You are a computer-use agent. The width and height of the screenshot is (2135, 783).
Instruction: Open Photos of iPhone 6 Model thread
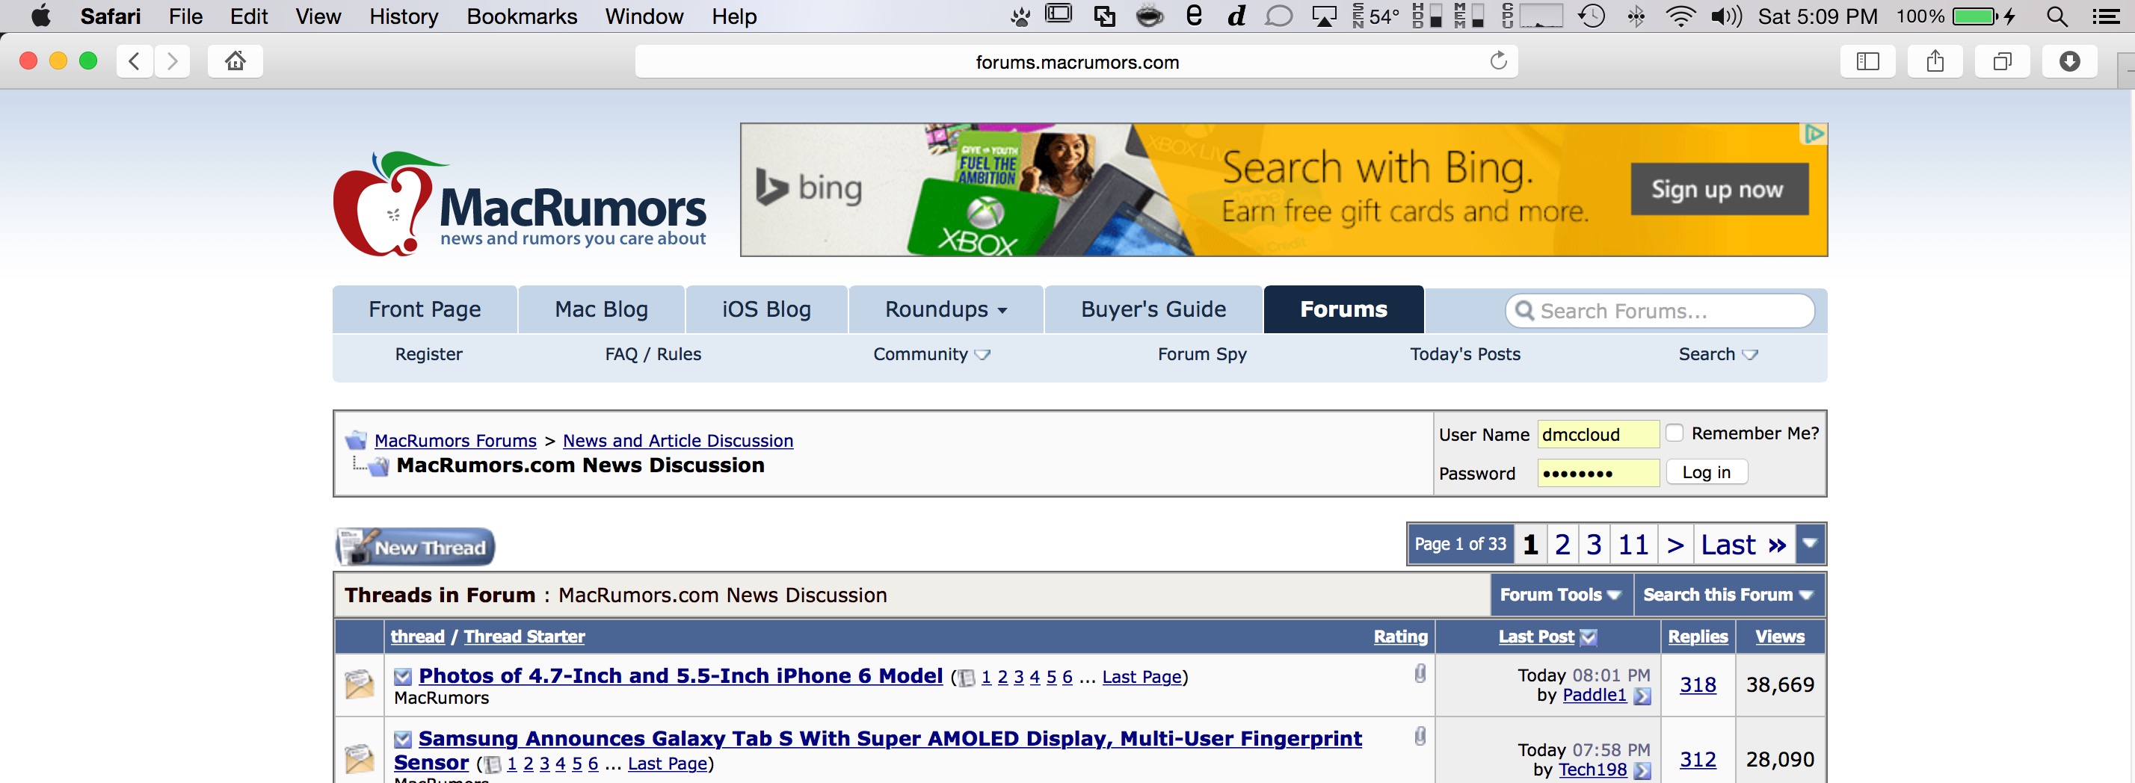(x=680, y=676)
